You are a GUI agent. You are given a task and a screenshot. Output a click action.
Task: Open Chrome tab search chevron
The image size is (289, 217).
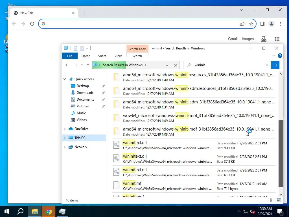pos(241,10)
